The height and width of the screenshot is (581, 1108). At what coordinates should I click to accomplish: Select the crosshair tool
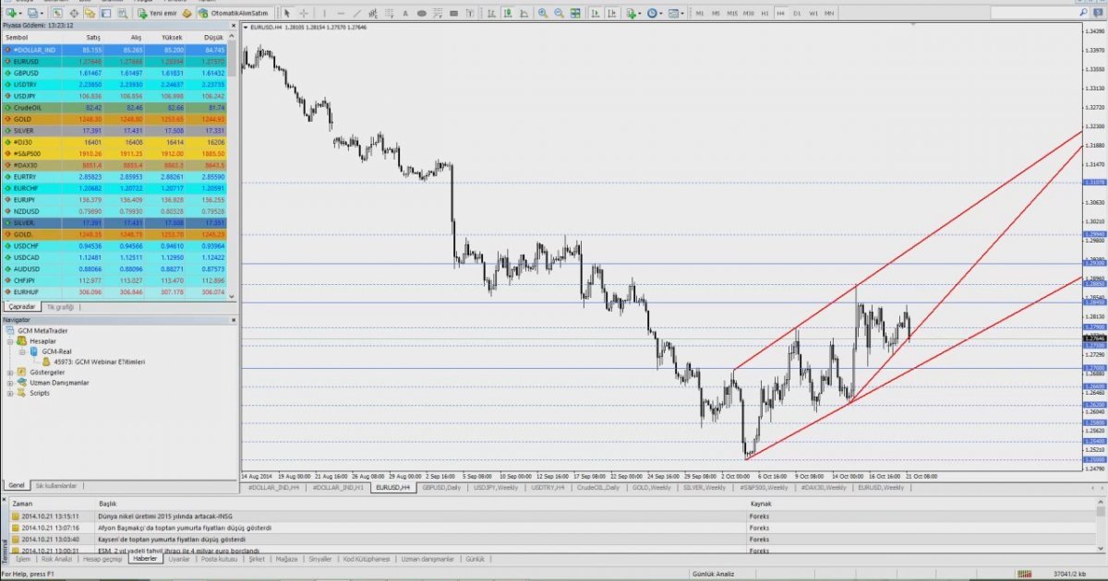(304, 14)
